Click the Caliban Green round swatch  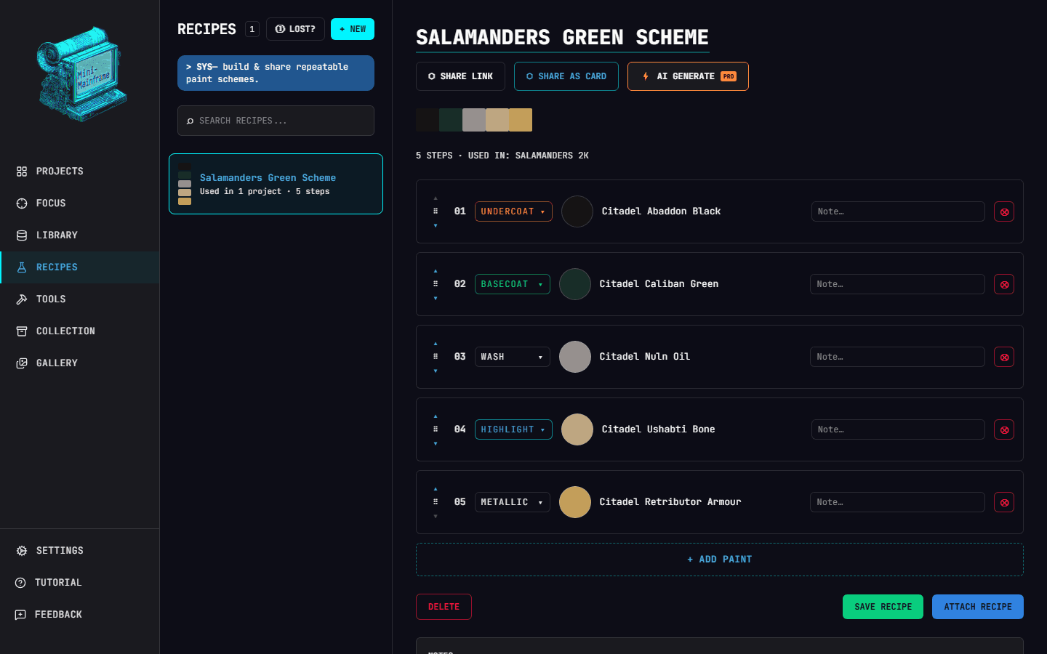[575, 284]
